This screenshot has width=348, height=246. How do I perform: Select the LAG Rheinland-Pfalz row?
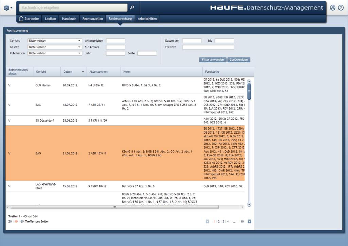pyautogui.click(x=125, y=186)
